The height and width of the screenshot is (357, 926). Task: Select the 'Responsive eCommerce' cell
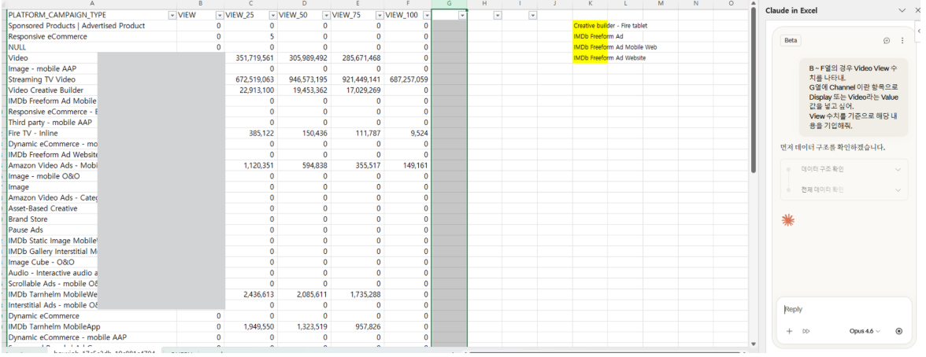(x=91, y=37)
